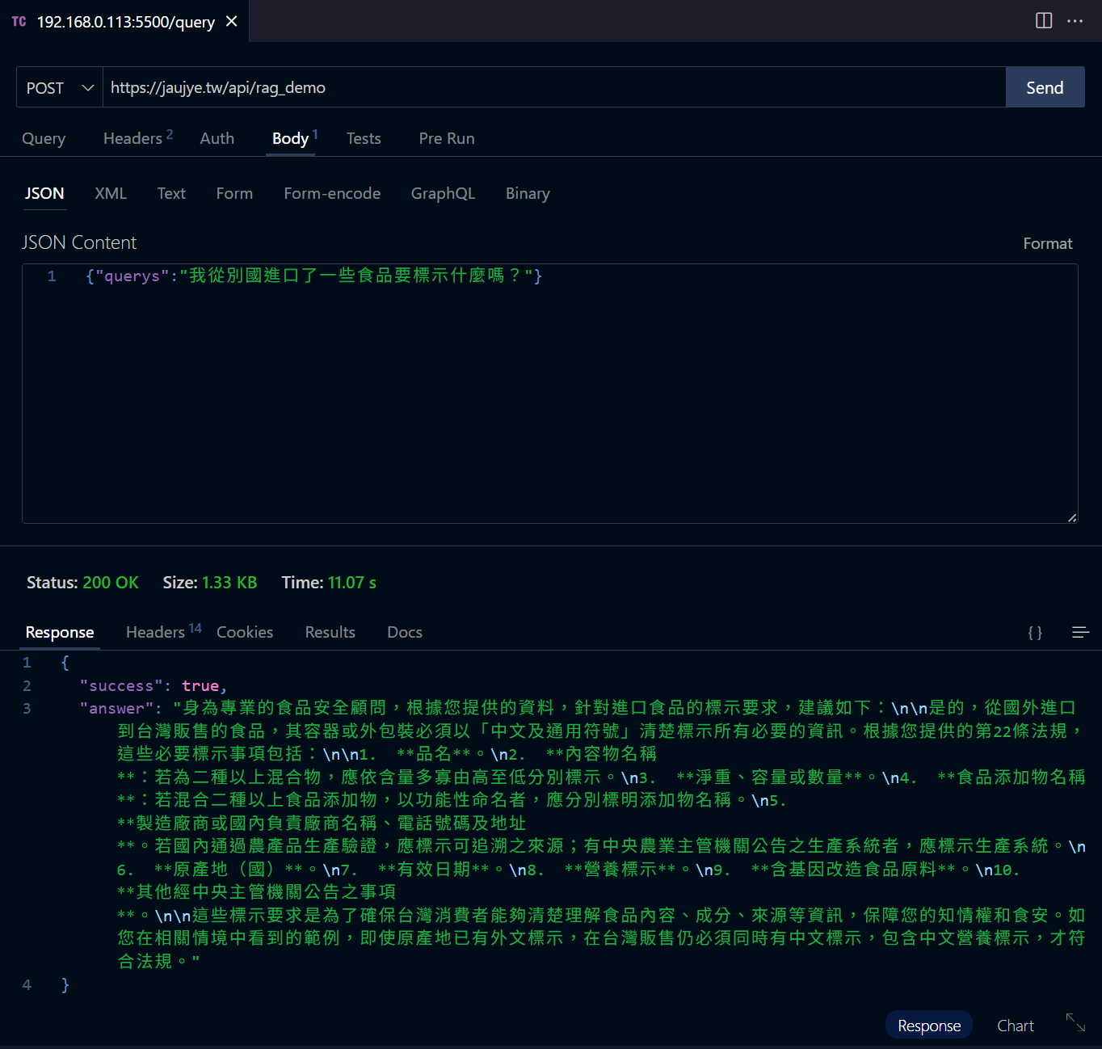Close the 192.168.0.113:5500/query tab

coord(232,21)
